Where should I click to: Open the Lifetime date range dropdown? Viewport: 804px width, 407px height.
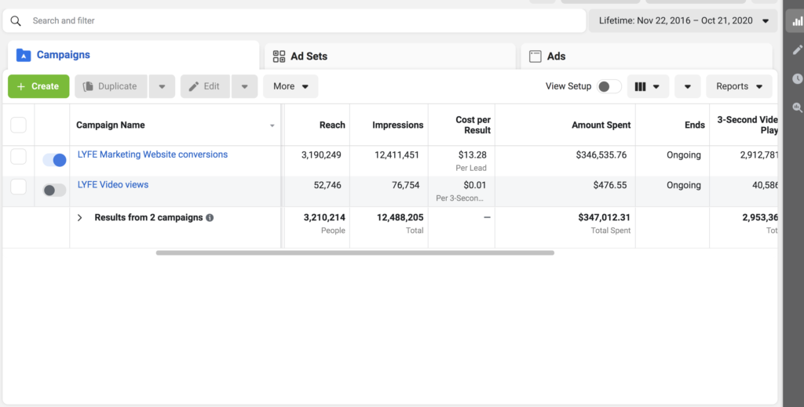click(x=683, y=21)
